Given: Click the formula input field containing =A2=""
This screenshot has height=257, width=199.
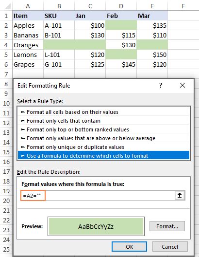Looking at the screenshot, I should [98, 195].
